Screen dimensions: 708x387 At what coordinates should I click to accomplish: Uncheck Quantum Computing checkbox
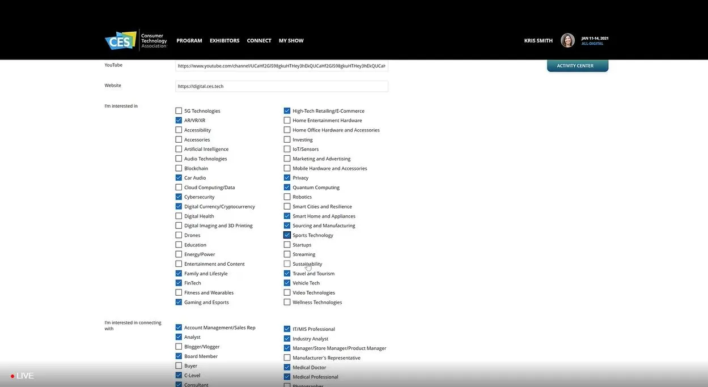pos(287,187)
